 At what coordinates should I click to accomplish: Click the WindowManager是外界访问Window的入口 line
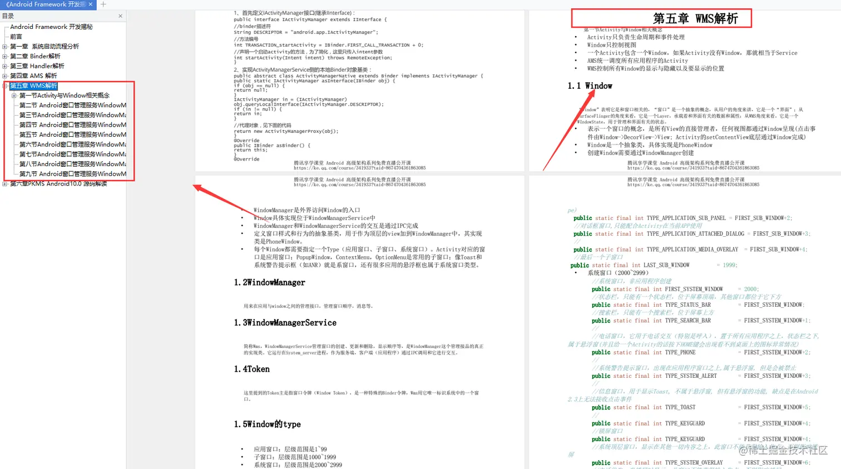307,211
